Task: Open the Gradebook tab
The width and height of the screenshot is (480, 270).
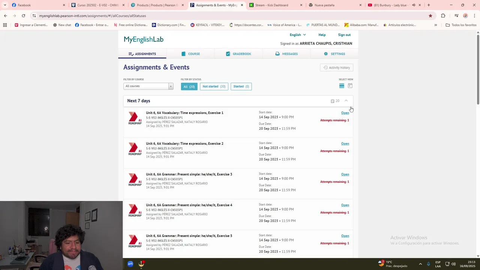Action: [x=238, y=54]
